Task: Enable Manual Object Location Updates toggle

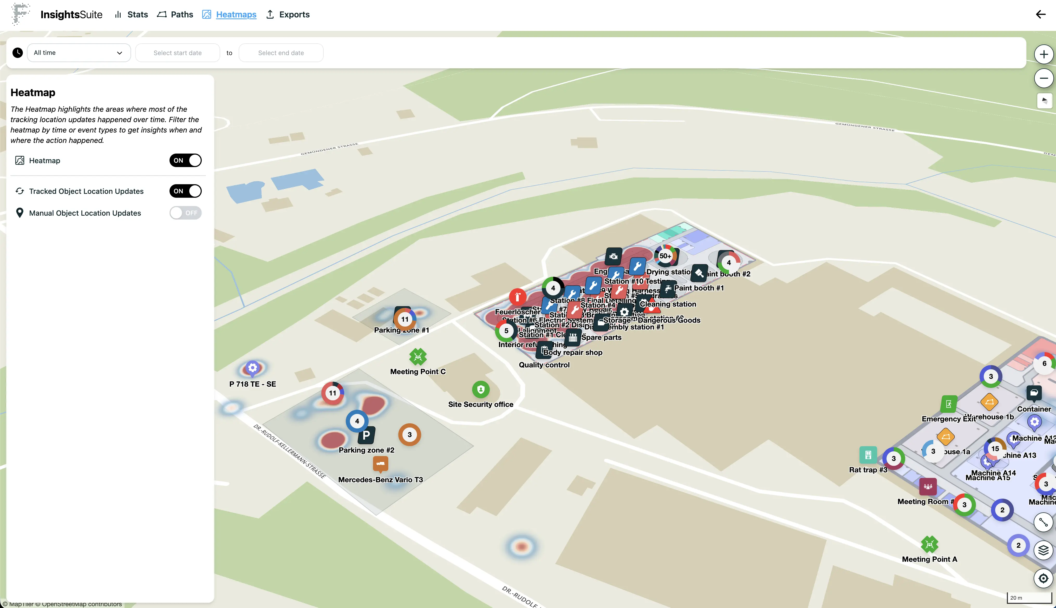Action: pos(185,213)
